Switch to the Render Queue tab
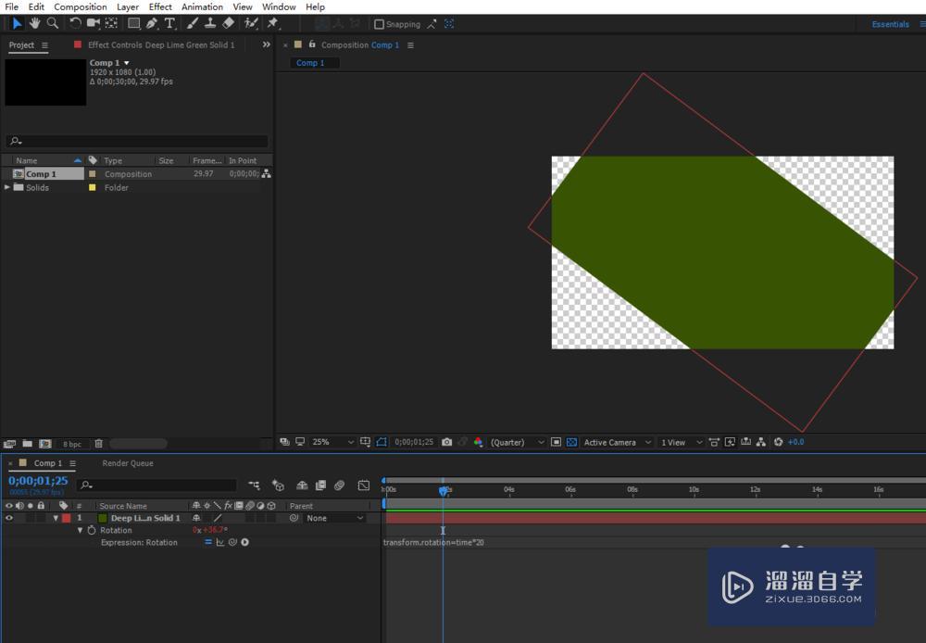The image size is (926, 643). coord(128,463)
